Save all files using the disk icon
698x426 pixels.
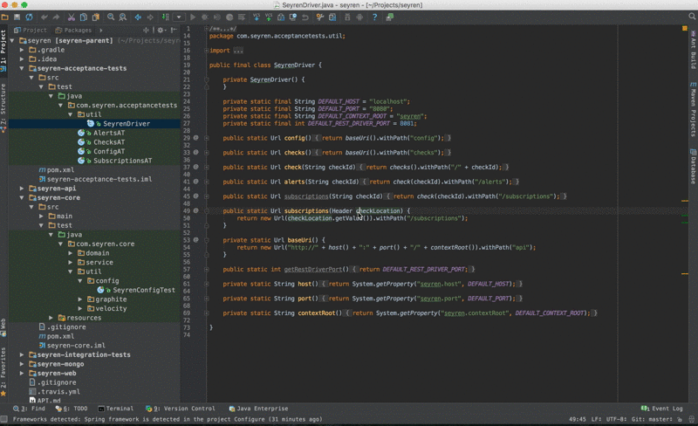coord(17,17)
